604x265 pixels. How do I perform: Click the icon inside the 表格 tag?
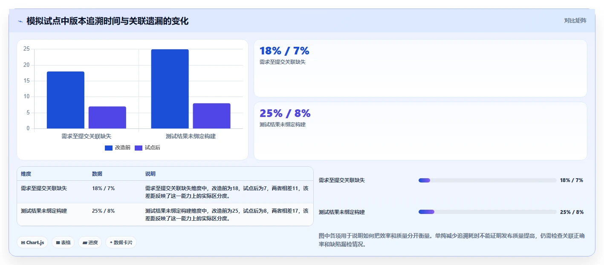(58, 242)
